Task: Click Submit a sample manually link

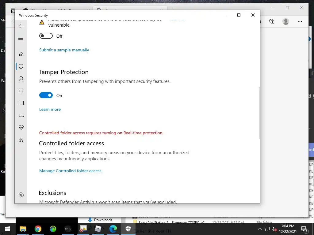Action: point(64,50)
